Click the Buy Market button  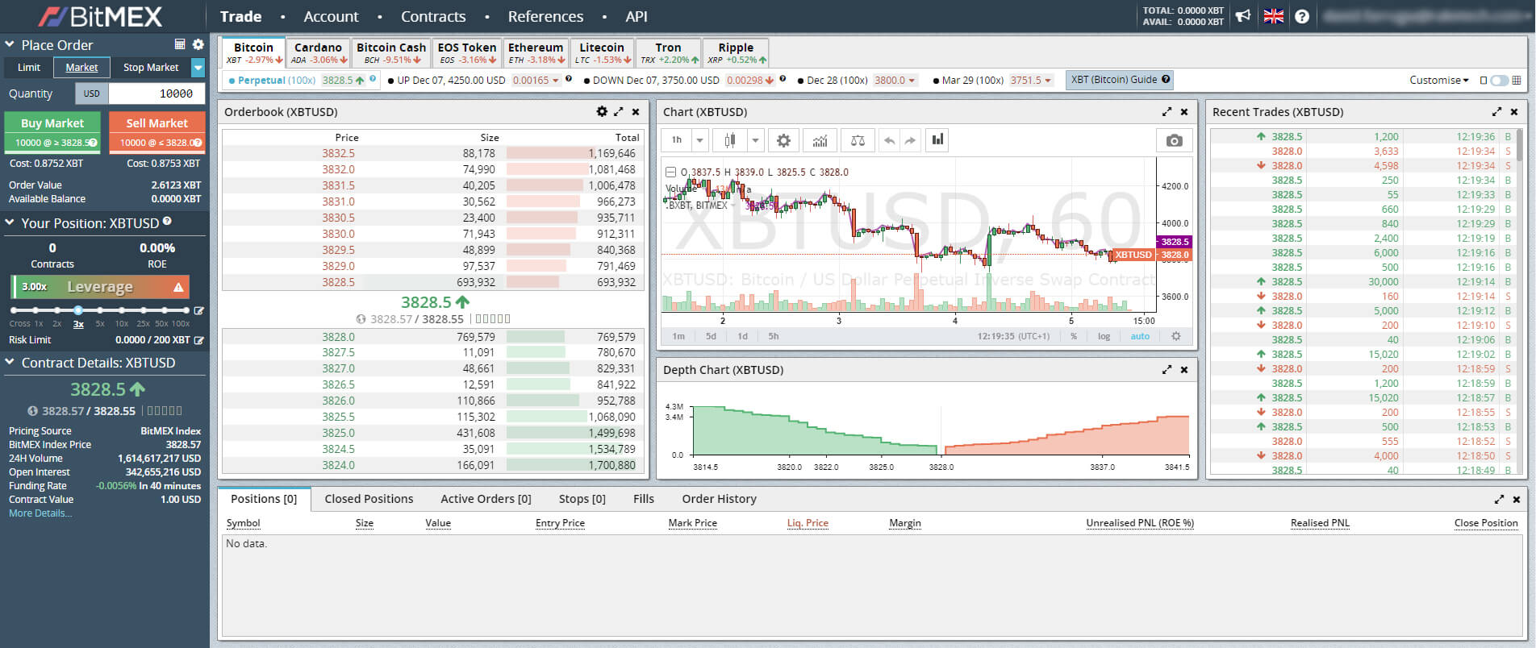click(x=52, y=123)
